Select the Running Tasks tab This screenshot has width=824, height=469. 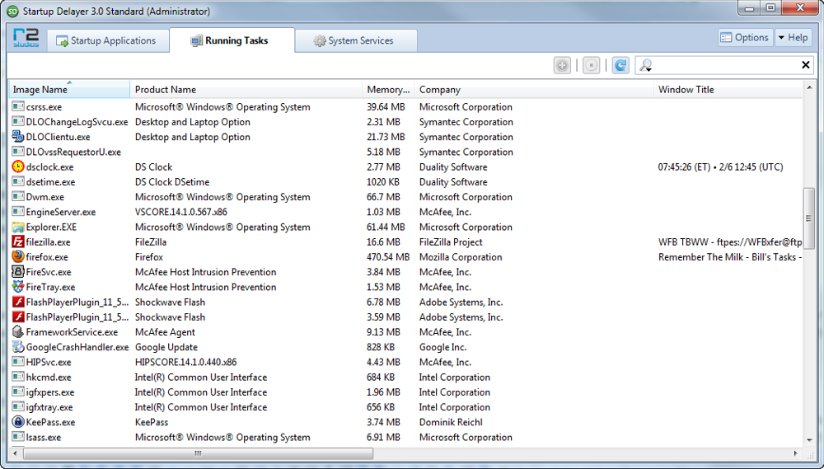pos(232,40)
